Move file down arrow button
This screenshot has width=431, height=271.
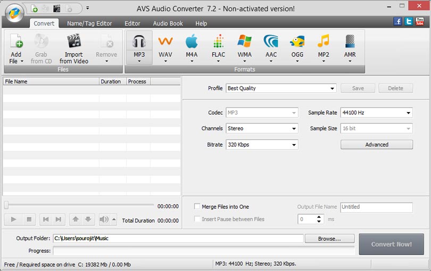pyautogui.click(x=88, y=219)
